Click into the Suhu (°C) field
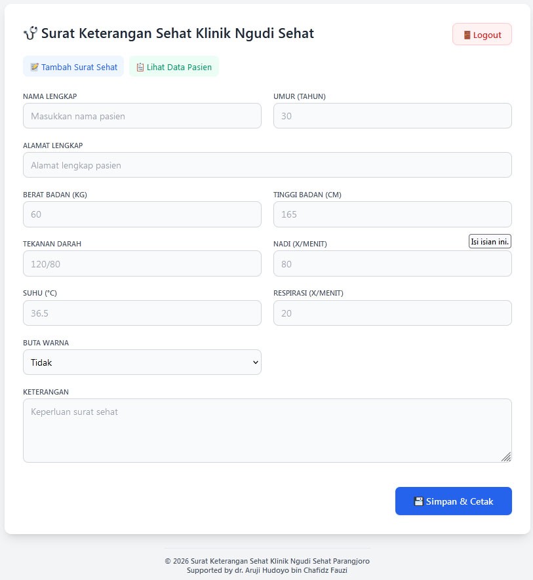Image resolution: width=533 pixels, height=580 pixels. (x=142, y=313)
